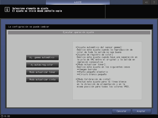The image size is (158, 118).
Task: Click '[Ajuste de registro de color]' description
Action: click(x=94, y=55)
